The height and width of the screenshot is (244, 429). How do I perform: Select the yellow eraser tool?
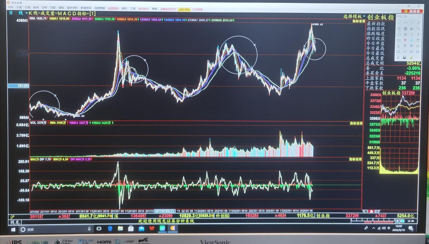(x=411, y=57)
